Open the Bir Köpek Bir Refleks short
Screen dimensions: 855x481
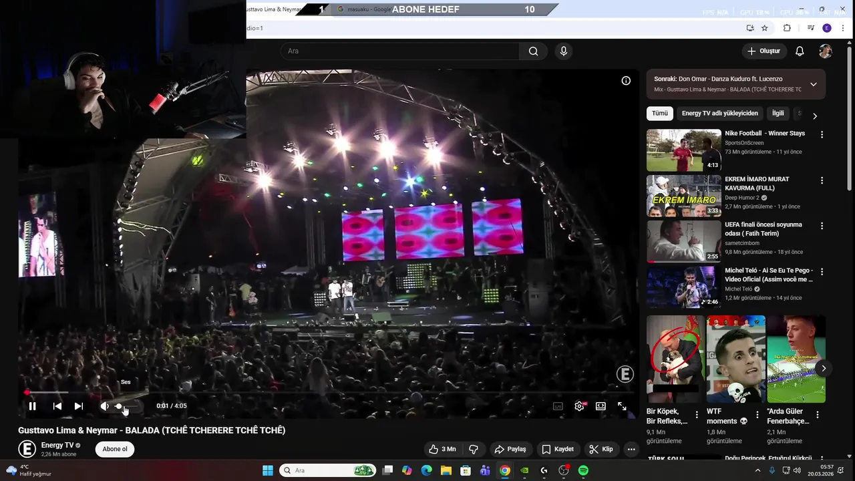[x=675, y=359]
